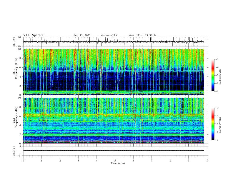Click the 'Time (min)' axis label

click(118, 163)
